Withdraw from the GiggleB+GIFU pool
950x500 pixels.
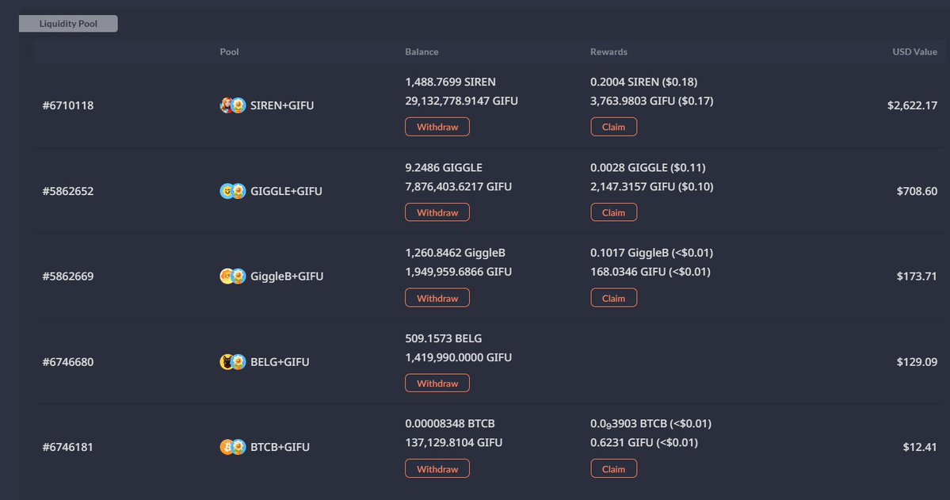click(437, 297)
